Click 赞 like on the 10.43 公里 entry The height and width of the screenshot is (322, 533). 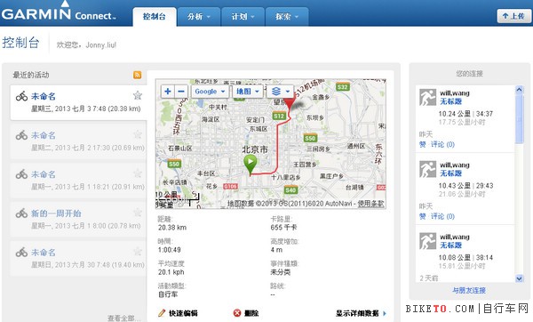click(423, 216)
